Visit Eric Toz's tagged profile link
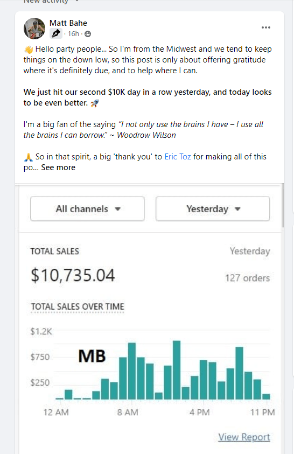 tap(178, 157)
